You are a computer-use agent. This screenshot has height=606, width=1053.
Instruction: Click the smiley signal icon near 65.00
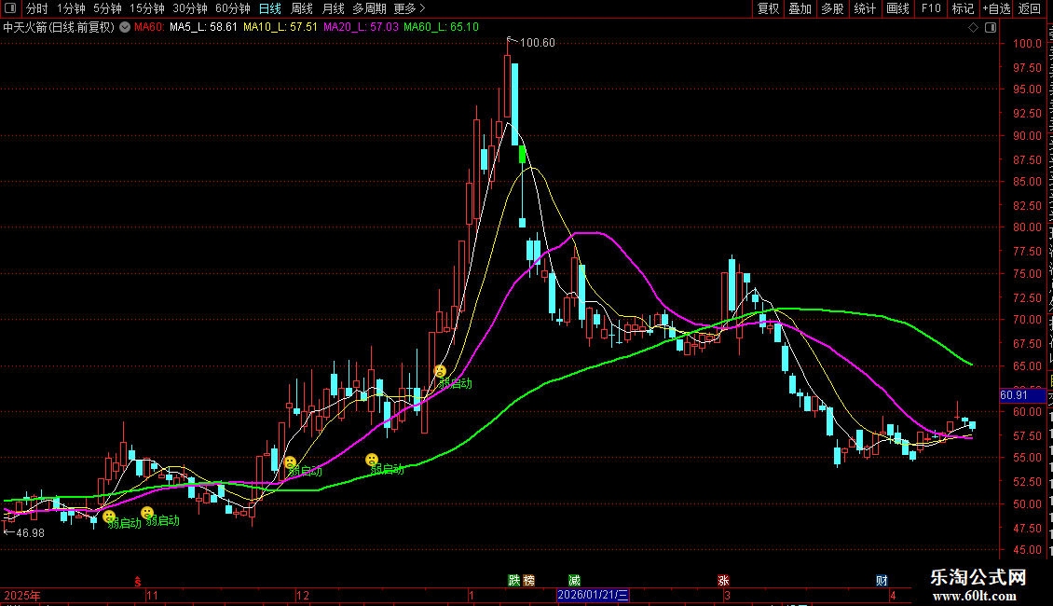[441, 371]
